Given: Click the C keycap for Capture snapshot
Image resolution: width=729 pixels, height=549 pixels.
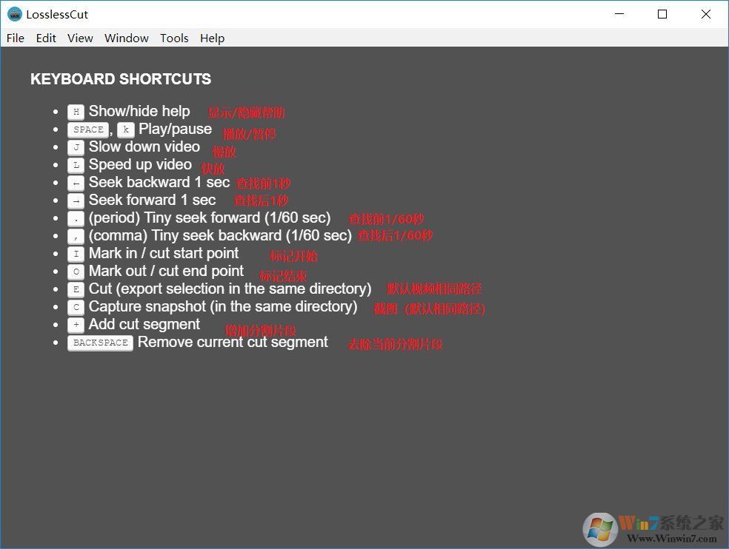Looking at the screenshot, I should tap(76, 307).
